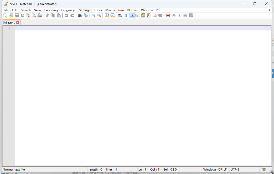Minimize the Notepad++ window
274x174 pixels.
point(243,4)
